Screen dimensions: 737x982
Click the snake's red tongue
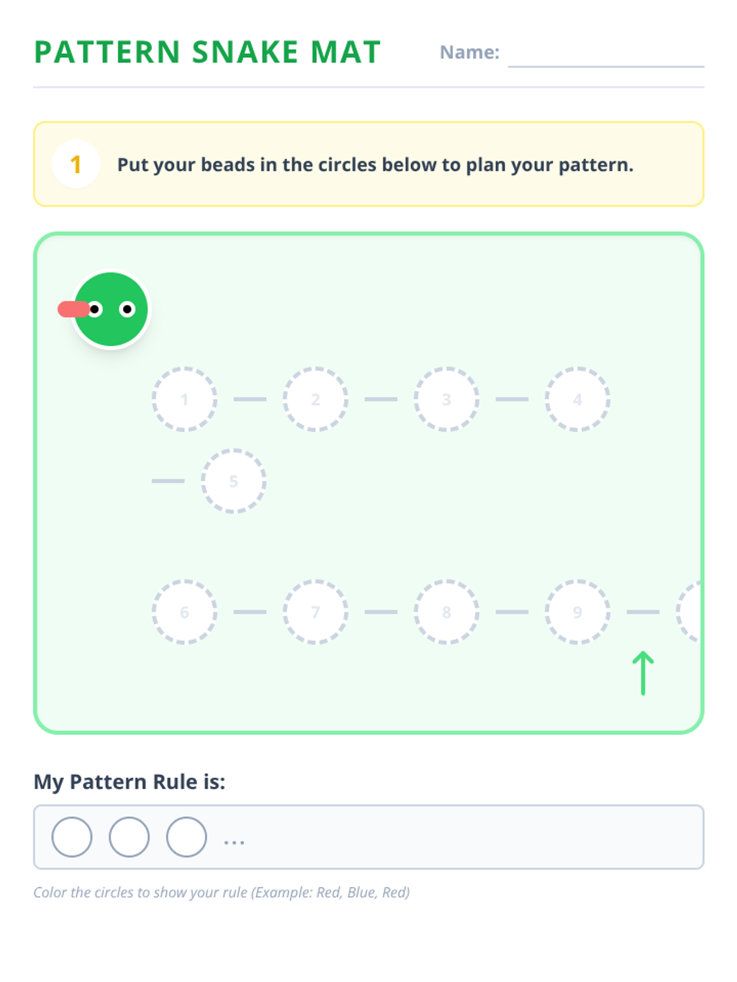pos(72,309)
